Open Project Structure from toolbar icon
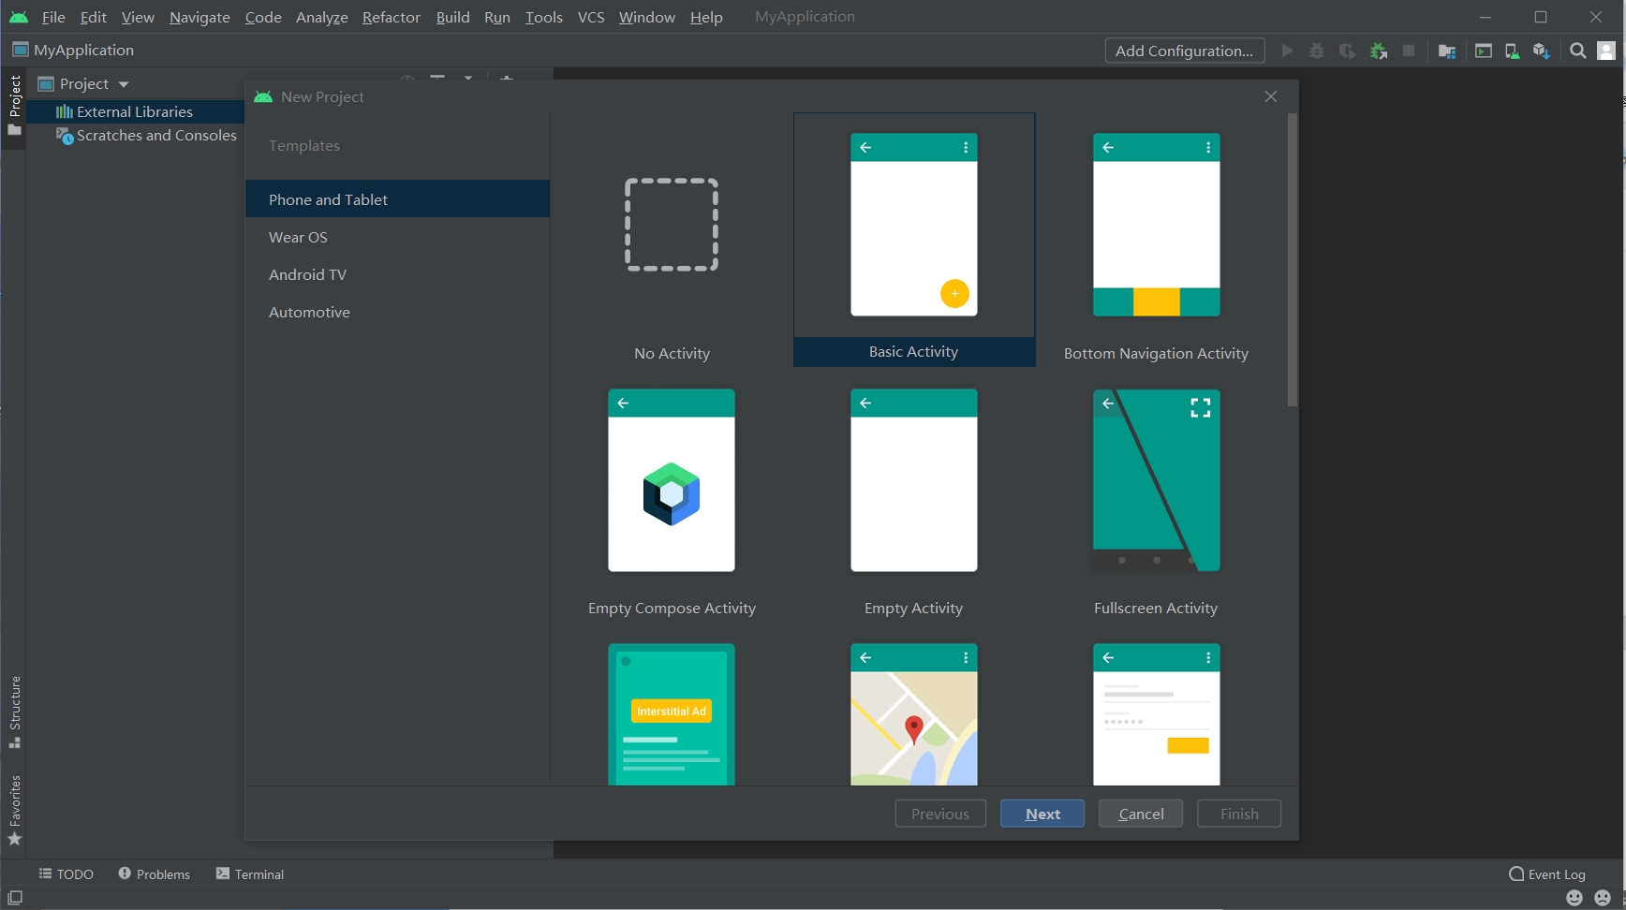The image size is (1626, 910). pyautogui.click(x=1447, y=51)
